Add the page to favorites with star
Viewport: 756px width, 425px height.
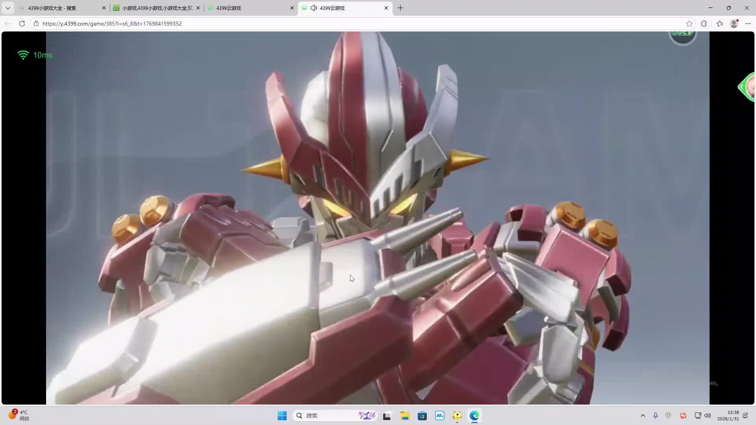click(x=690, y=24)
